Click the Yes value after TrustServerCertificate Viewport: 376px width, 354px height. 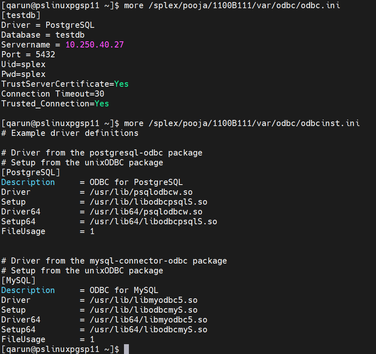(122, 84)
